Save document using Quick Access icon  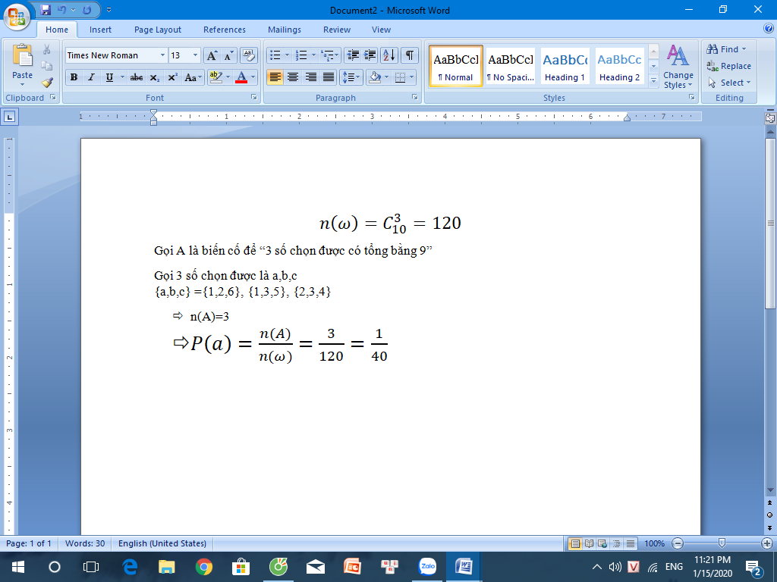46,10
